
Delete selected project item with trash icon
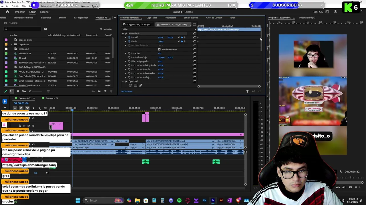coord(112,91)
